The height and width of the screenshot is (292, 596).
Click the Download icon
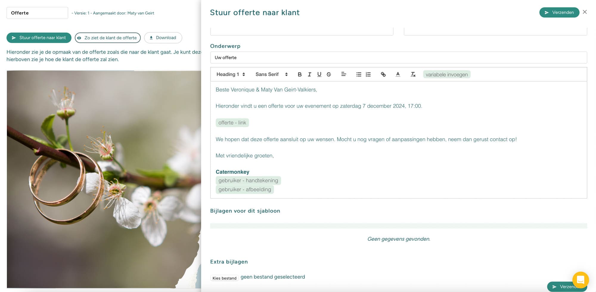tap(163, 38)
